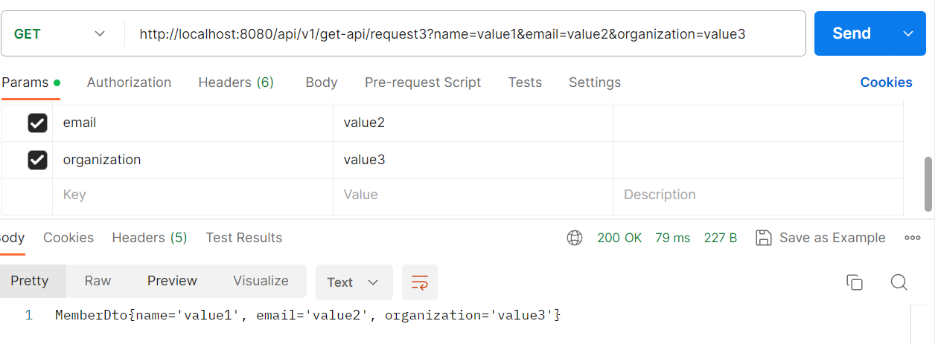Search response with the magnifier icon
The width and height of the screenshot is (938, 344).
tap(899, 282)
